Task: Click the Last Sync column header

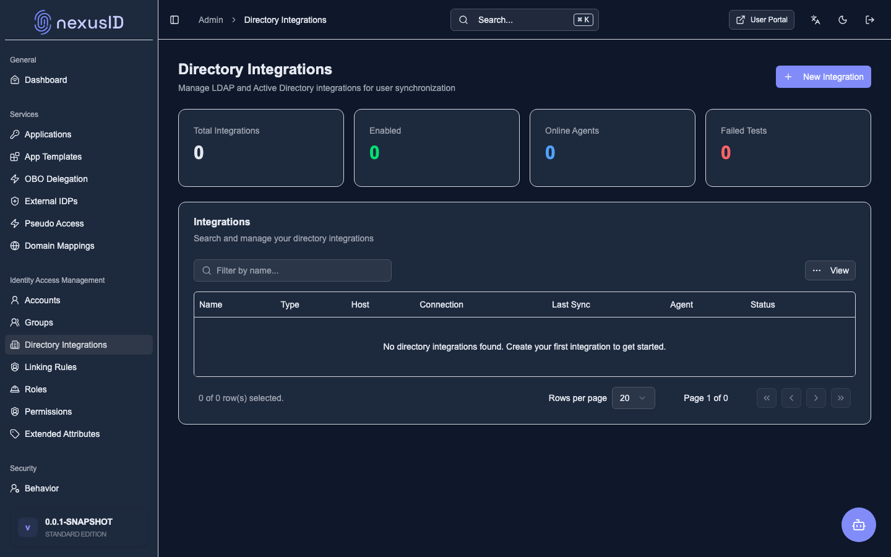Action: (571, 304)
